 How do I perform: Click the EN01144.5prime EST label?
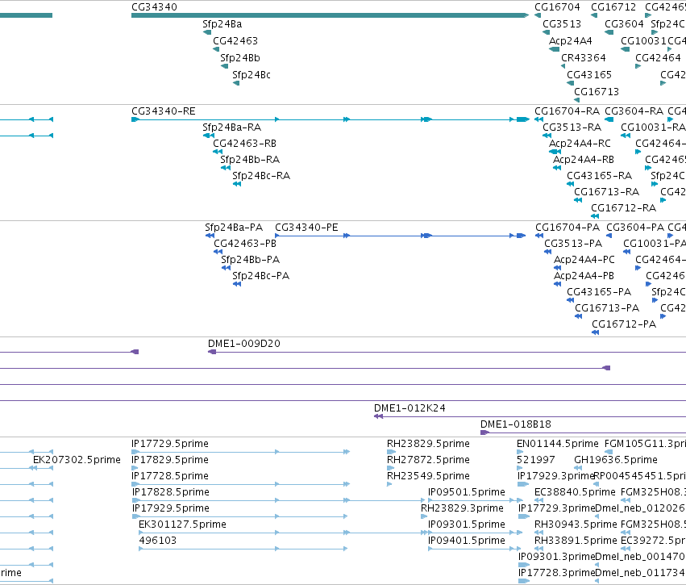(x=558, y=444)
